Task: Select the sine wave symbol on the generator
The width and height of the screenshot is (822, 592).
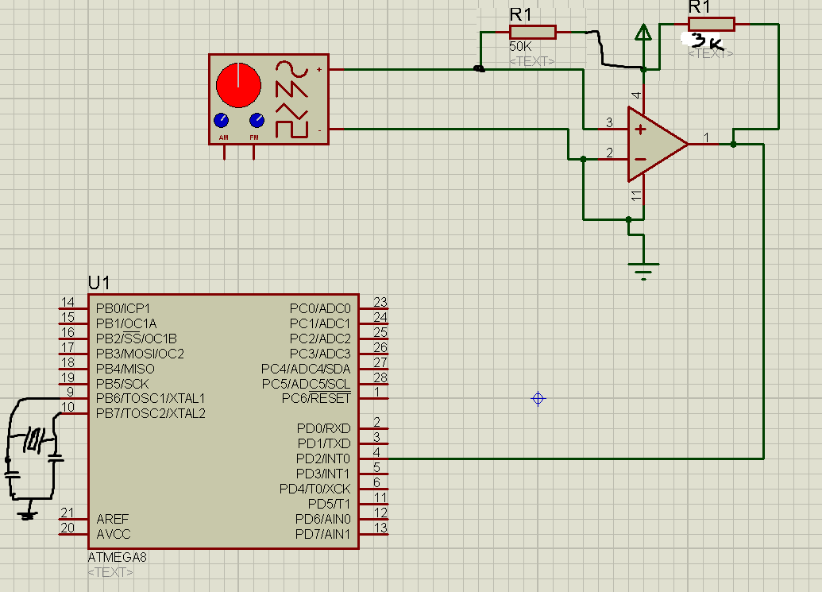Action: (x=291, y=72)
